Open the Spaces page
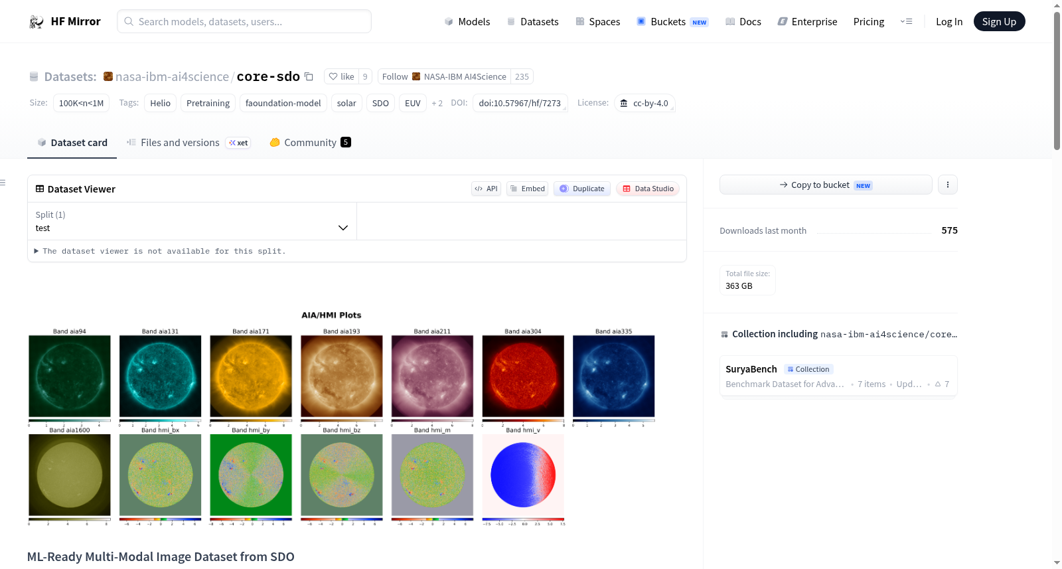Screen dimensions: 1062x569 (597, 22)
